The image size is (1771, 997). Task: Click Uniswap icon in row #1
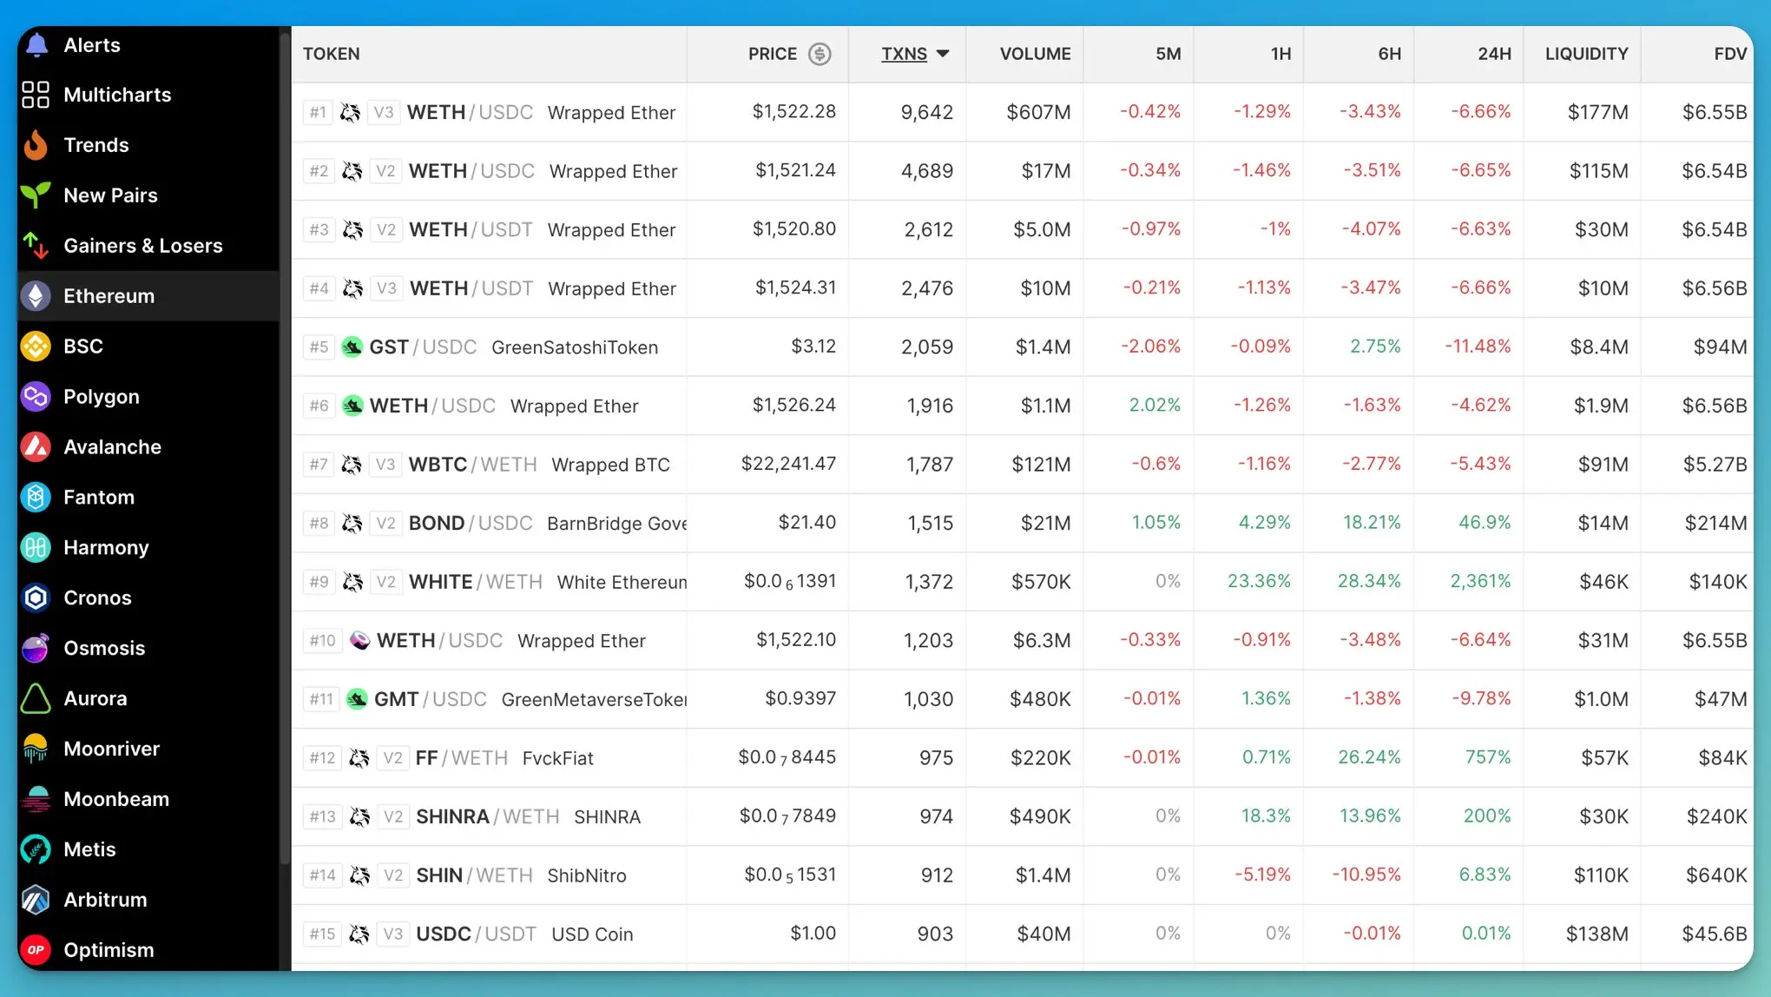click(x=350, y=112)
